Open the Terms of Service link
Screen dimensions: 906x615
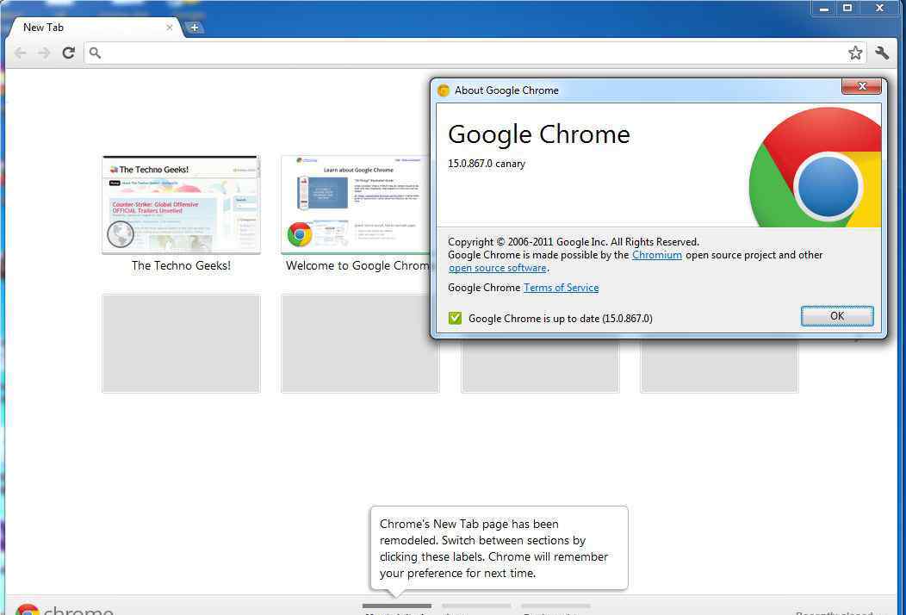click(561, 288)
